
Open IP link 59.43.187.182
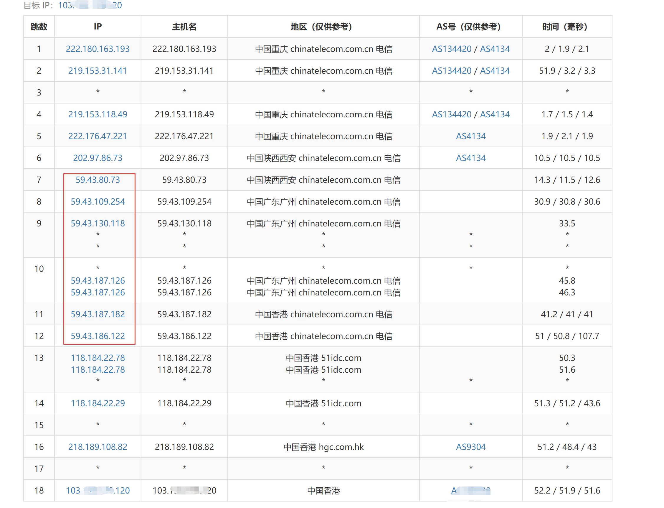point(98,314)
